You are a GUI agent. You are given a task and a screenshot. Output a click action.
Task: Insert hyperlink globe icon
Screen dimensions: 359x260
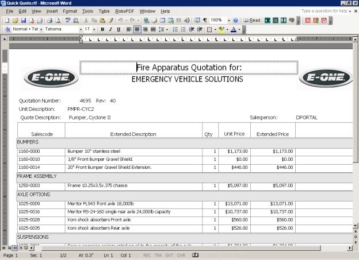[x=146, y=21]
